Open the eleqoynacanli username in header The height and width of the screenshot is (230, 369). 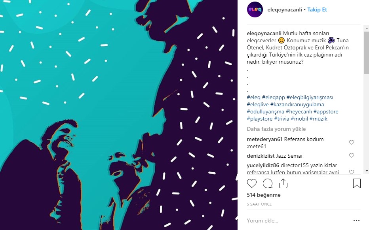(285, 9)
